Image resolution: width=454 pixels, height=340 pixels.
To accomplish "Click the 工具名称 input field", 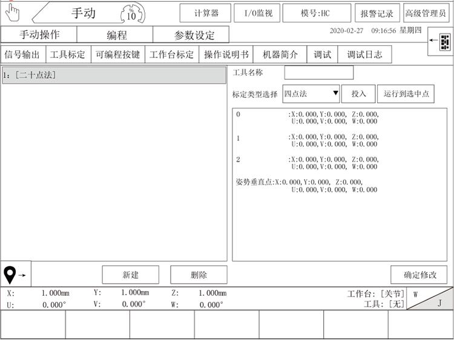I will pyautogui.click(x=318, y=73).
